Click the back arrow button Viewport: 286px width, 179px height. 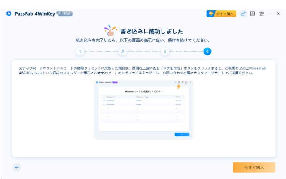point(17,167)
